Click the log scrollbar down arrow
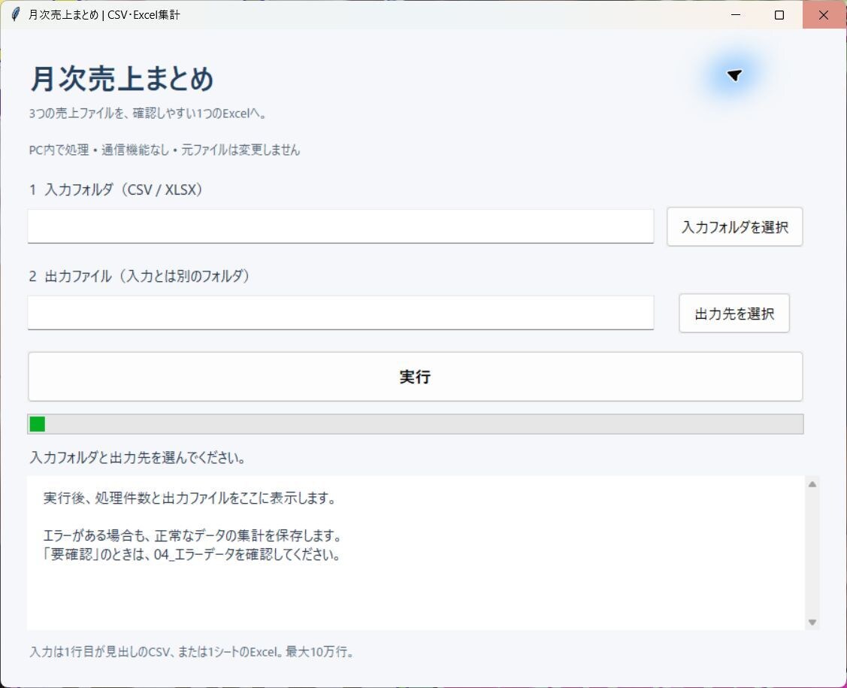The width and height of the screenshot is (847, 688). coord(812,622)
